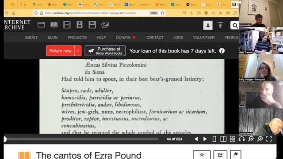Open the Internet Archive images icon
Screen dimensions: 283x159
point(105,25)
